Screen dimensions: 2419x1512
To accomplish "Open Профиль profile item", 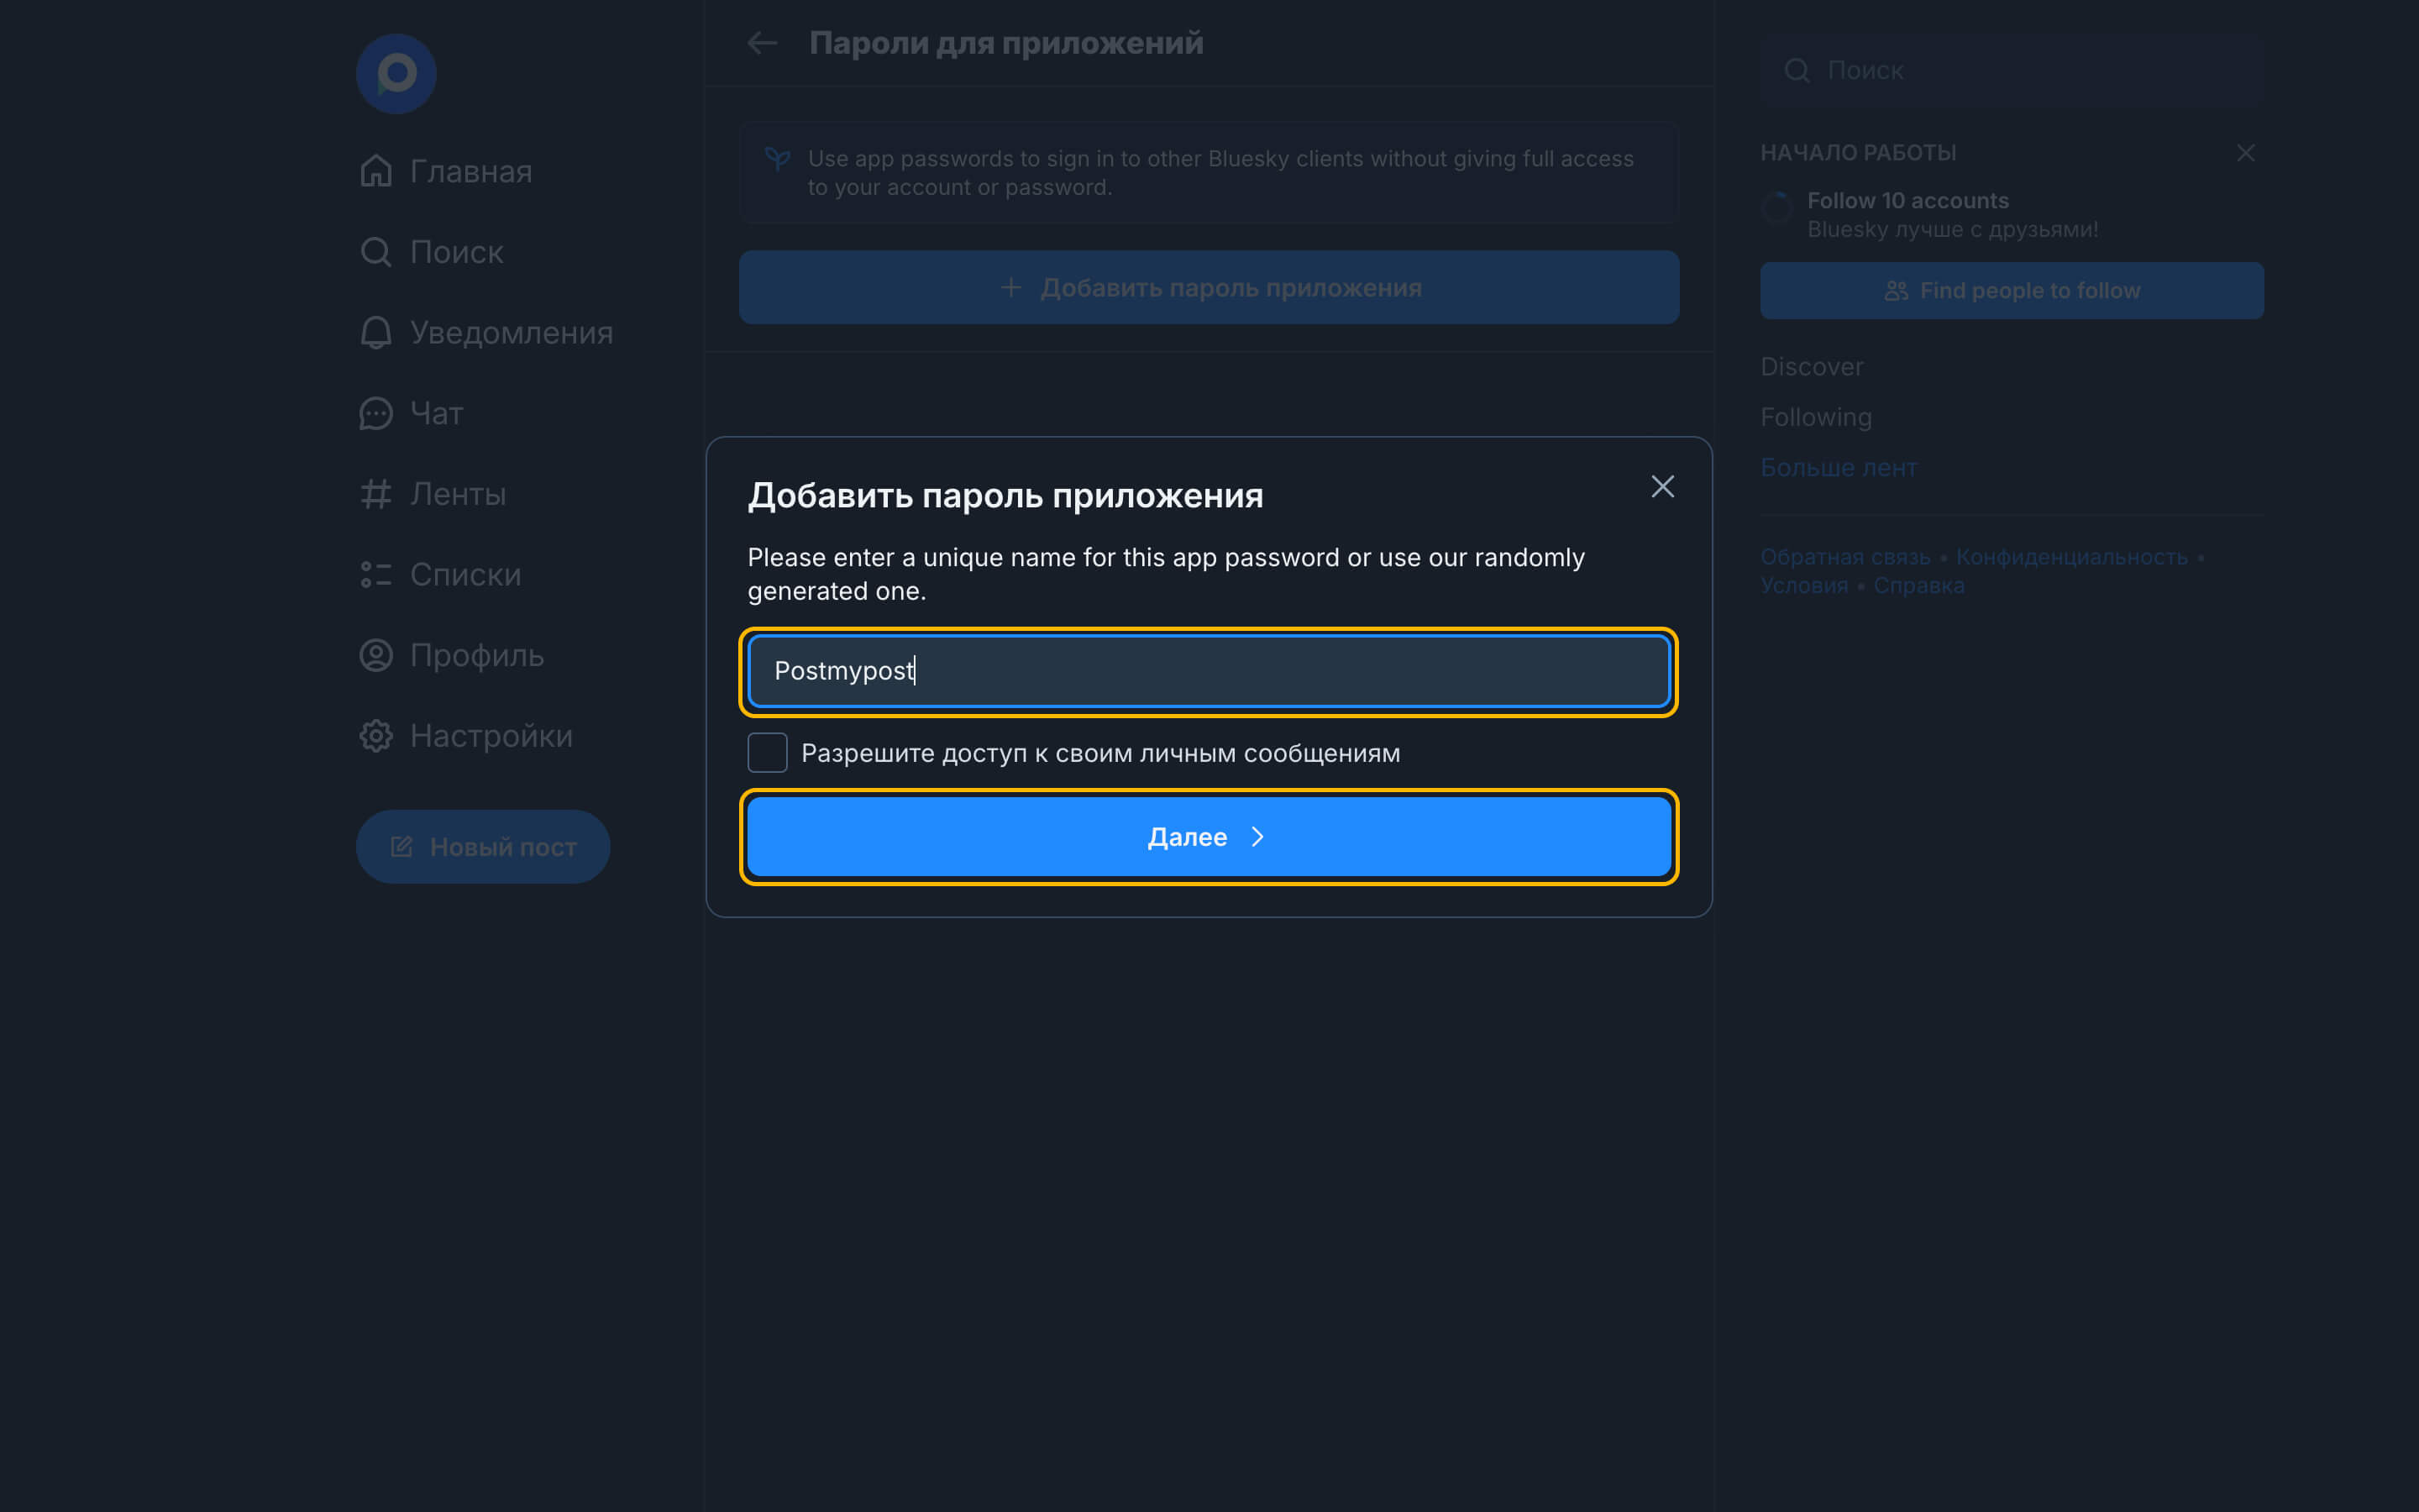I will click(452, 656).
